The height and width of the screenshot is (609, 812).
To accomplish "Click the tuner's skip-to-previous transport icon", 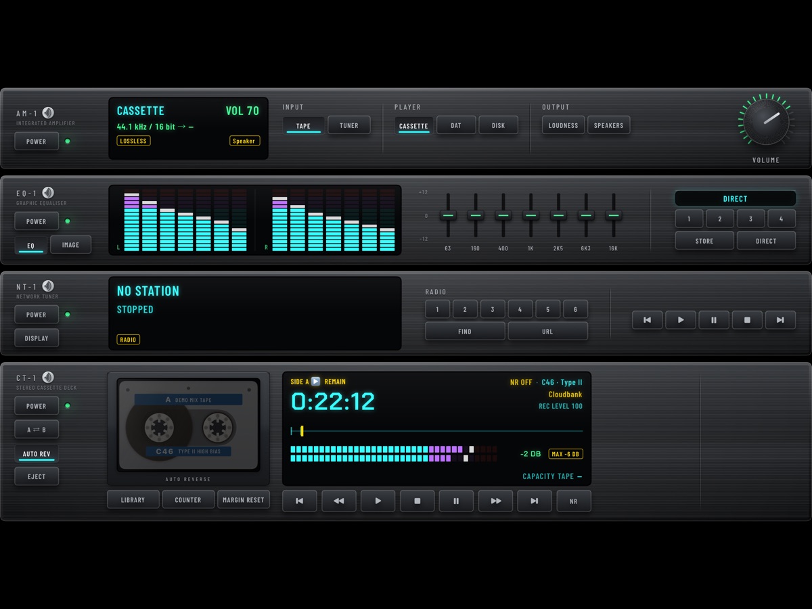I will [648, 320].
